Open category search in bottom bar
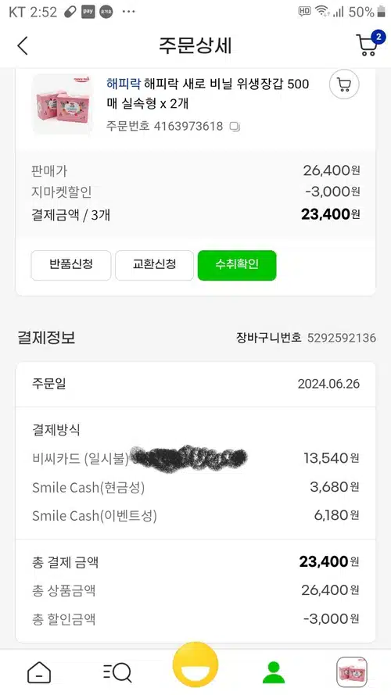Screen dimensions: 391x695 117,673
